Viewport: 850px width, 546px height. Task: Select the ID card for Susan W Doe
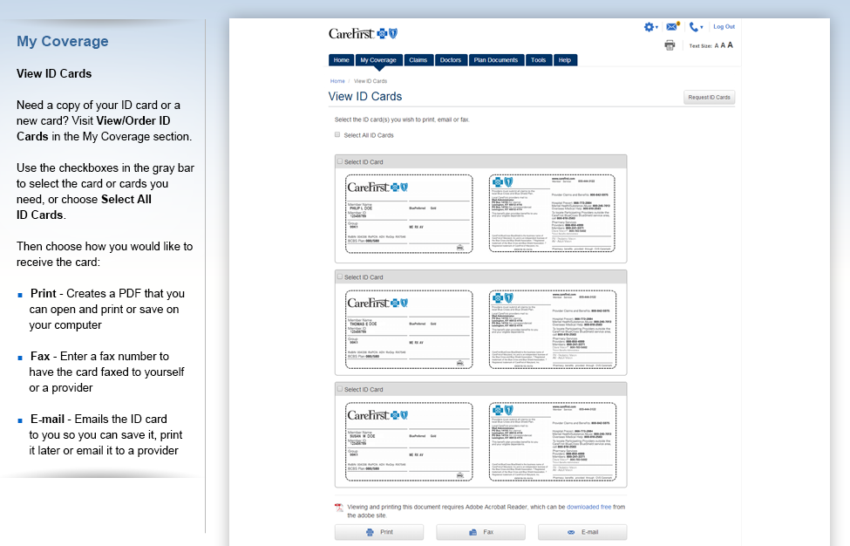(x=340, y=389)
